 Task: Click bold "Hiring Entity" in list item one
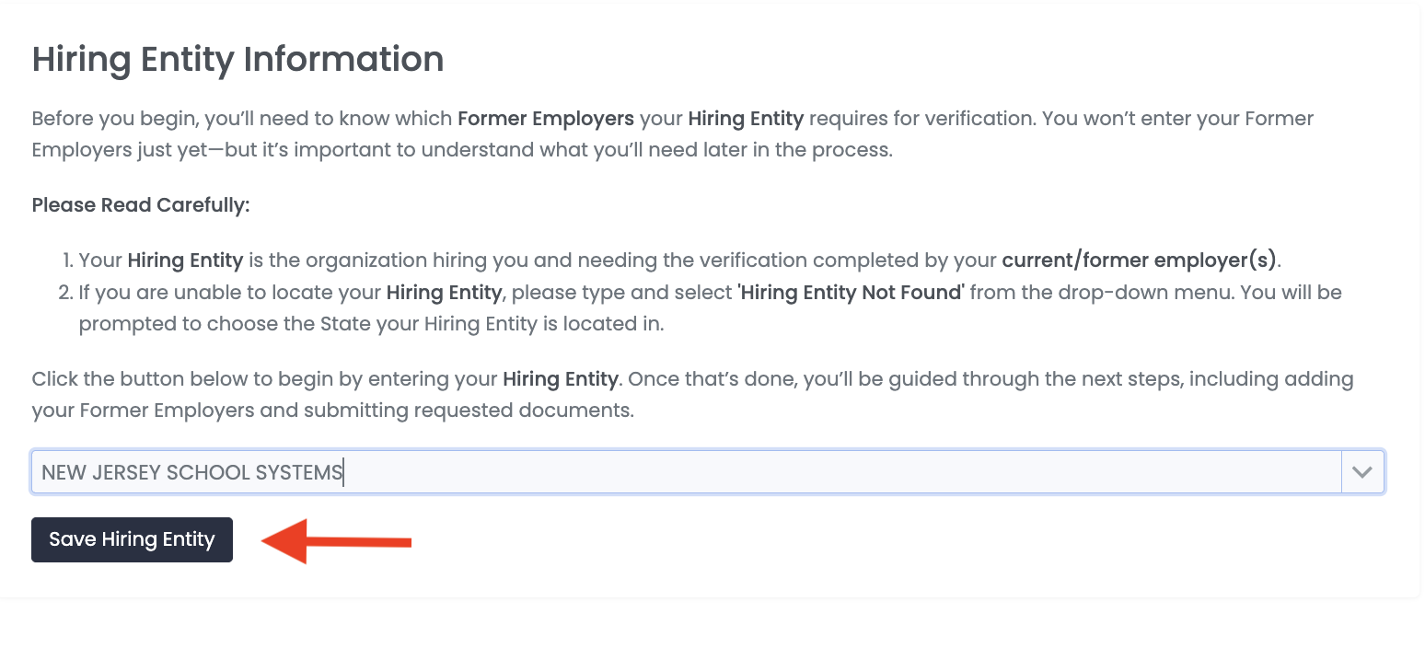tap(185, 260)
